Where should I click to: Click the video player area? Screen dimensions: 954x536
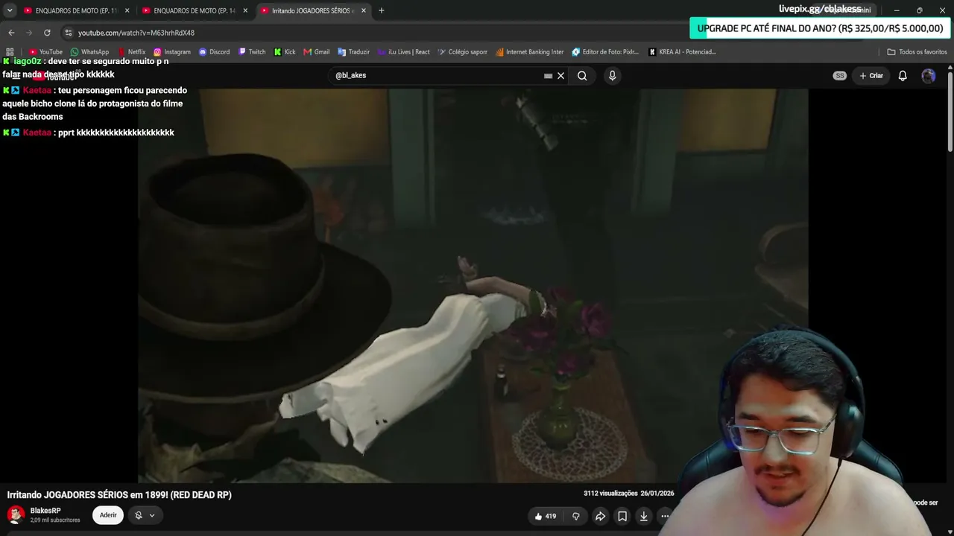pyautogui.click(x=473, y=286)
